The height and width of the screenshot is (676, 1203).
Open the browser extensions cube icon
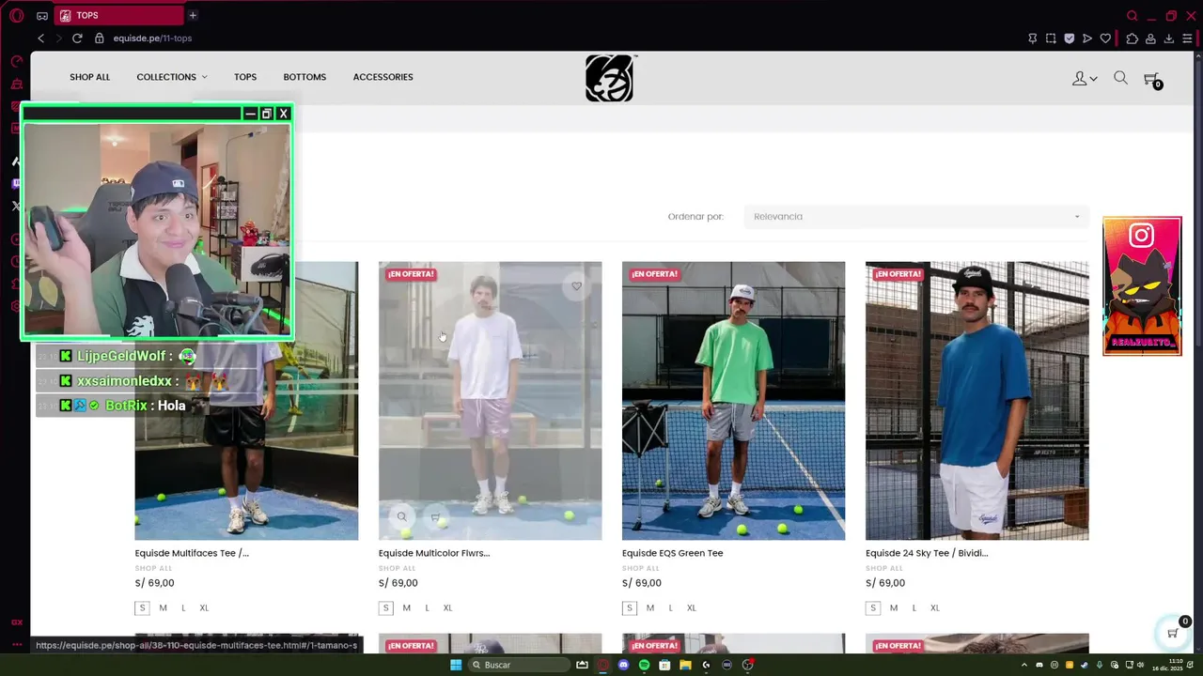click(x=1132, y=38)
